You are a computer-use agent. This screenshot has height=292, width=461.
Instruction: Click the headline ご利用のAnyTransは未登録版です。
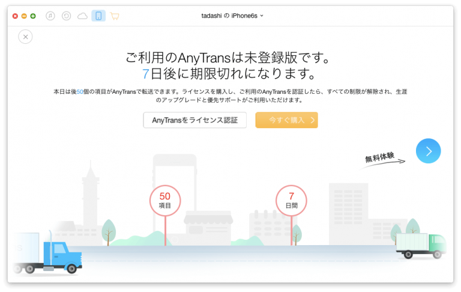229,58
